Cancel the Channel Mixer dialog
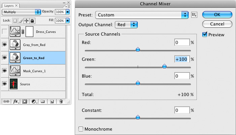 (217, 24)
